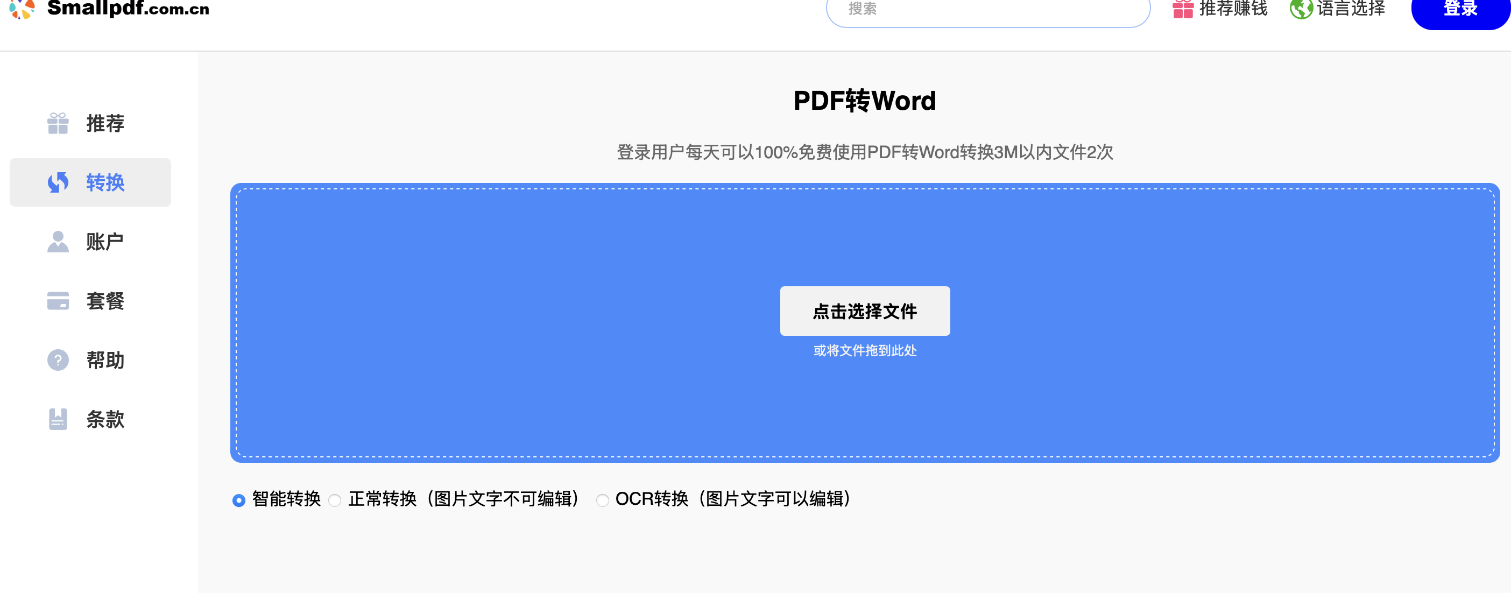Screen dimensions: 1511x593
Task: Click the card icon beside 套餐
Action: pos(58,301)
